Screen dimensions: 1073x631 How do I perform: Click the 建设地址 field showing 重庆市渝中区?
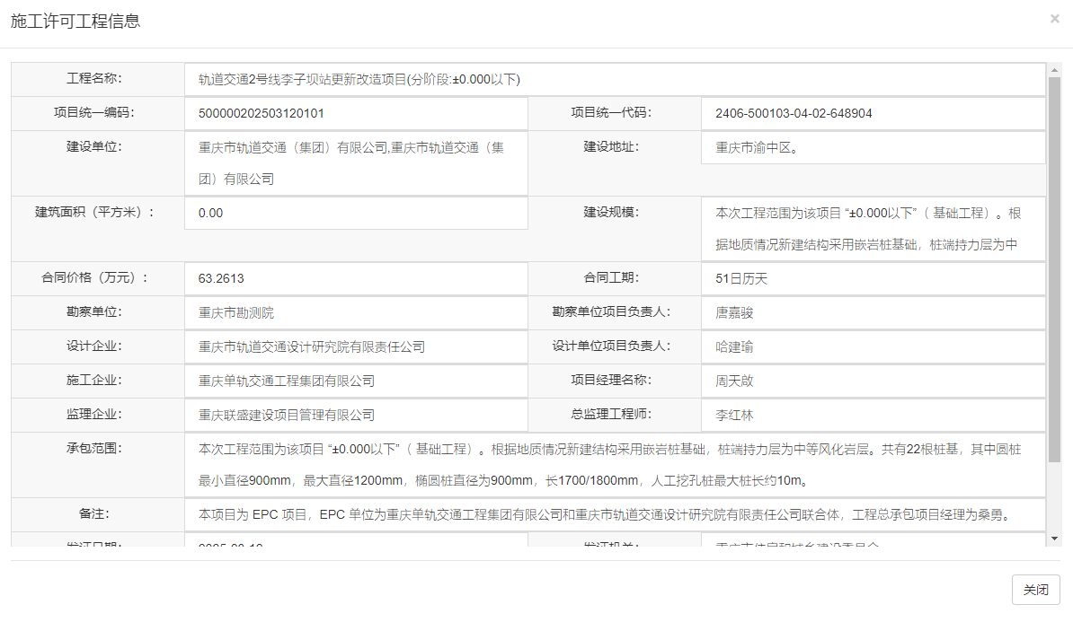[x=757, y=147]
